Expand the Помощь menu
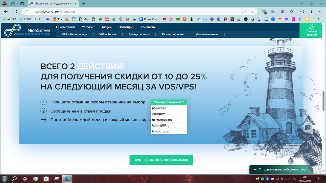The image size is (326, 183). (x=126, y=27)
